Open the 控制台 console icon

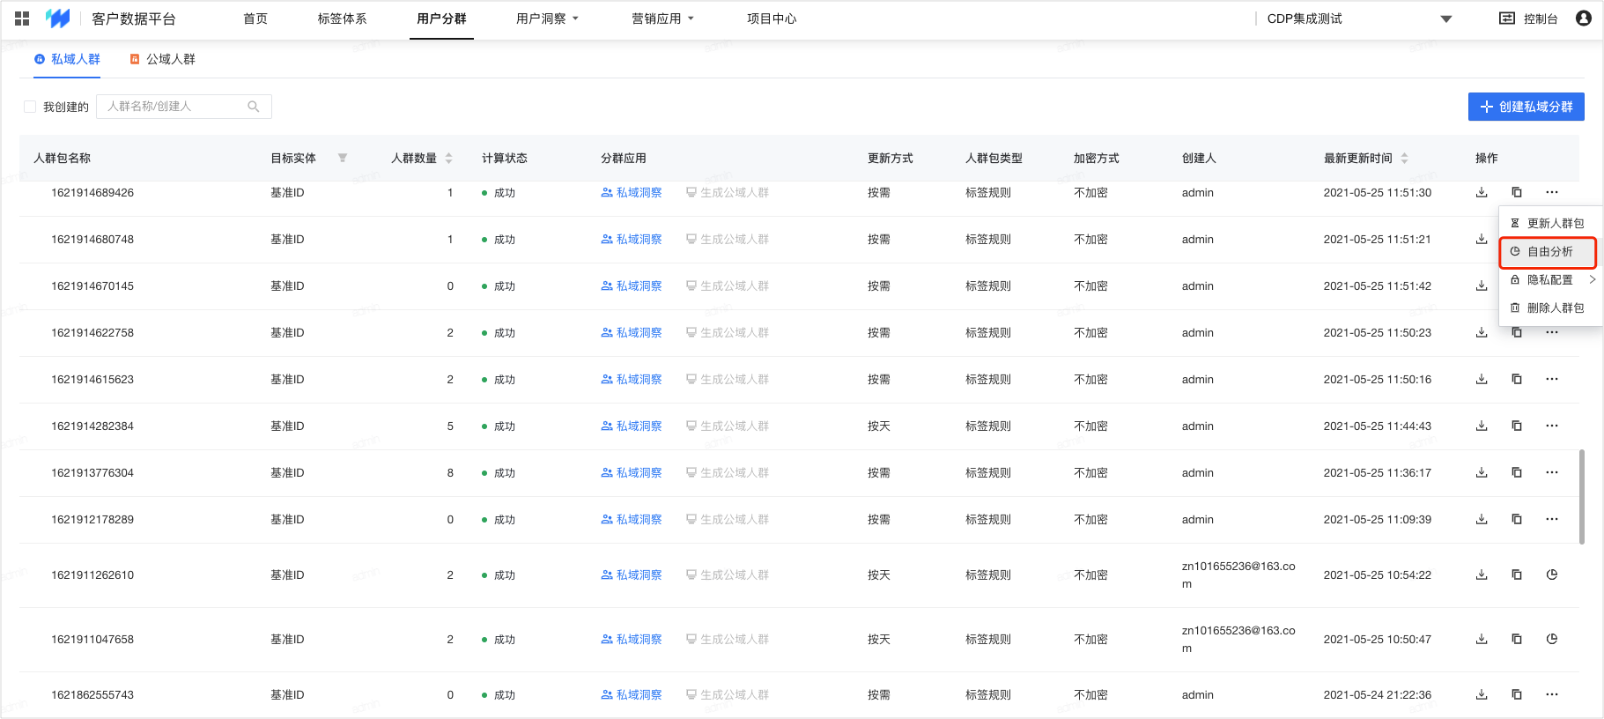pos(1507,19)
